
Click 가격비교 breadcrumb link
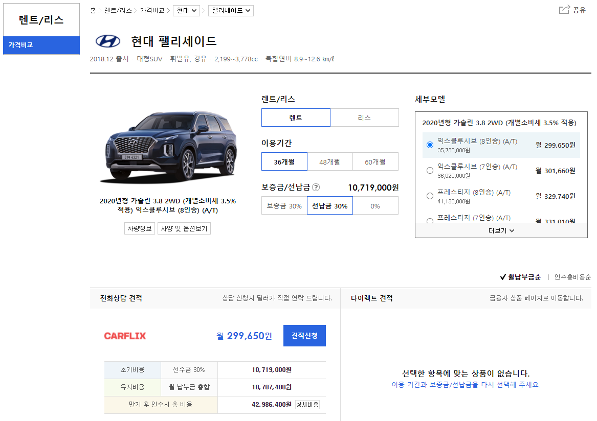[x=152, y=10]
